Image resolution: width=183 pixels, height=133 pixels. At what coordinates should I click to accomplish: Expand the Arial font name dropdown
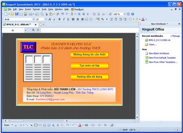34,19
